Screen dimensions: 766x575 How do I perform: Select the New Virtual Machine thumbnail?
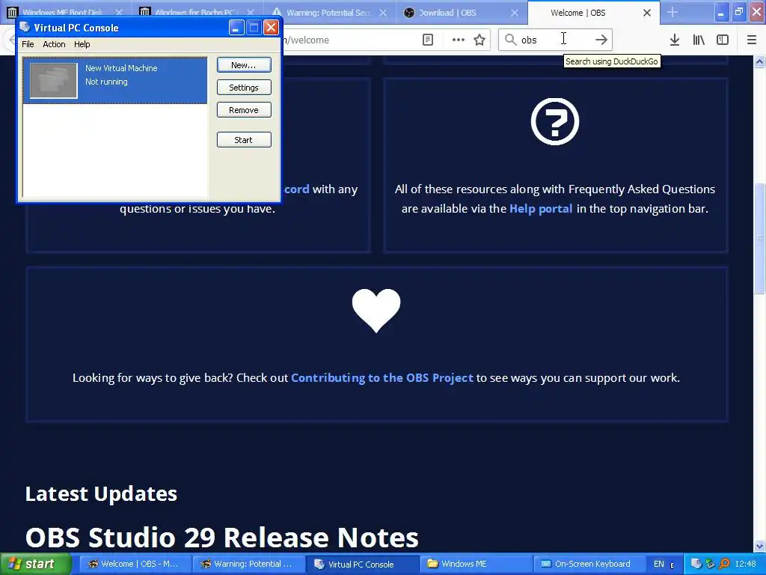coord(54,81)
